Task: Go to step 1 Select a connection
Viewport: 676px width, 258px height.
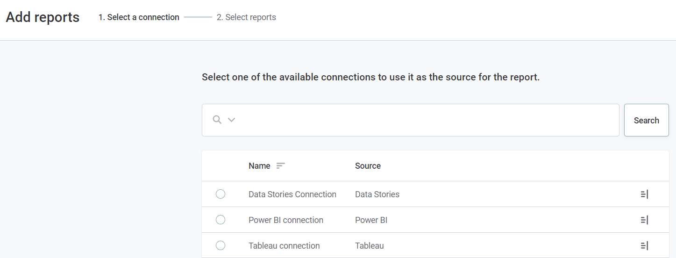Action: [x=139, y=17]
